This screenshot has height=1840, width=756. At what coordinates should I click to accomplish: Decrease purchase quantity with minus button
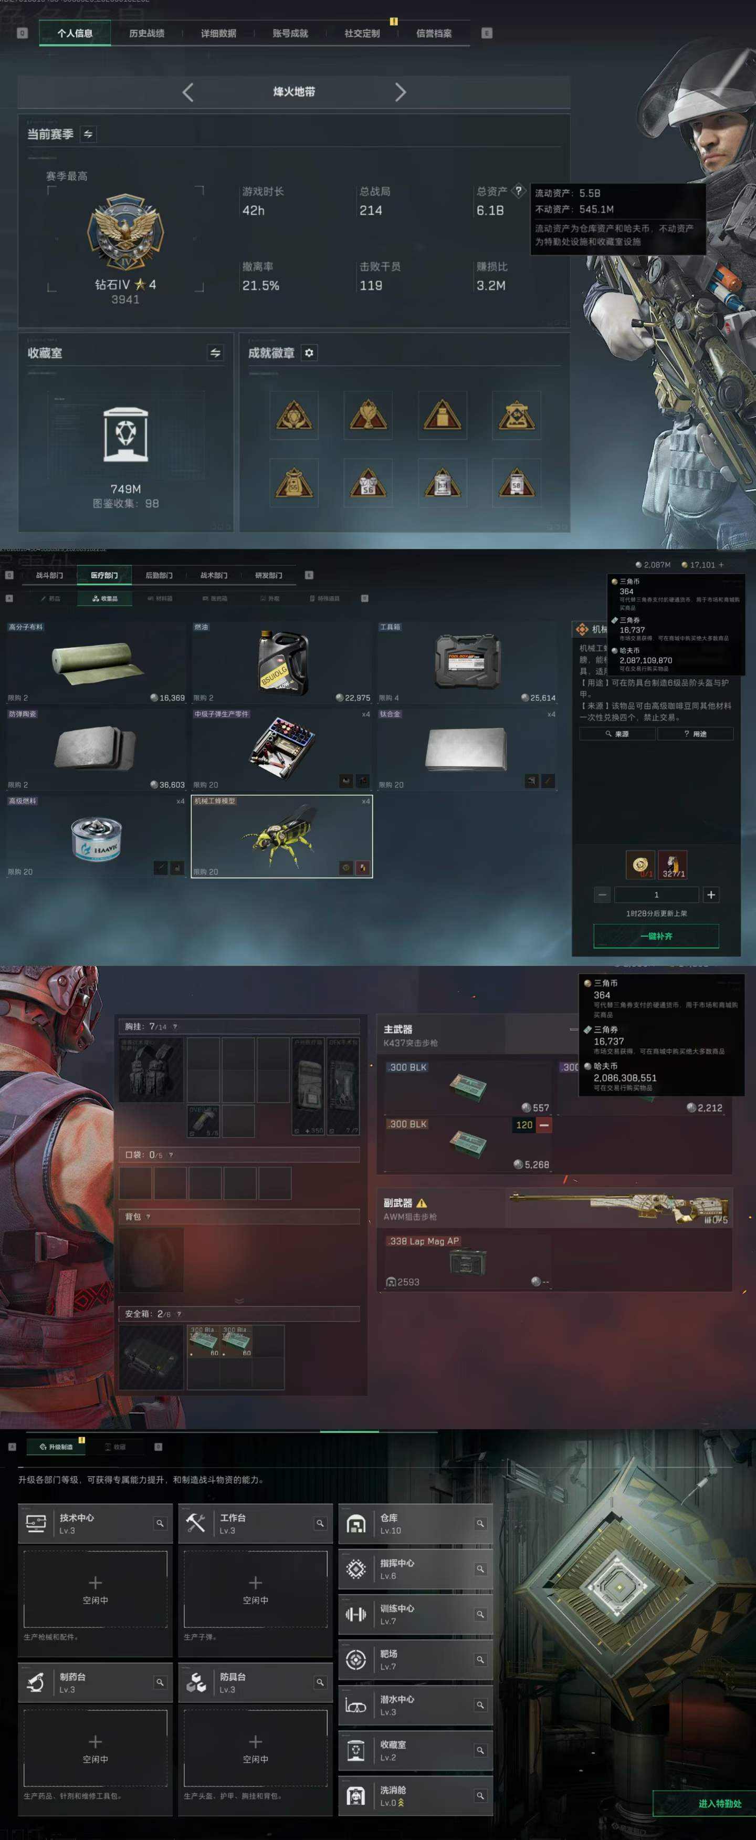click(x=603, y=895)
